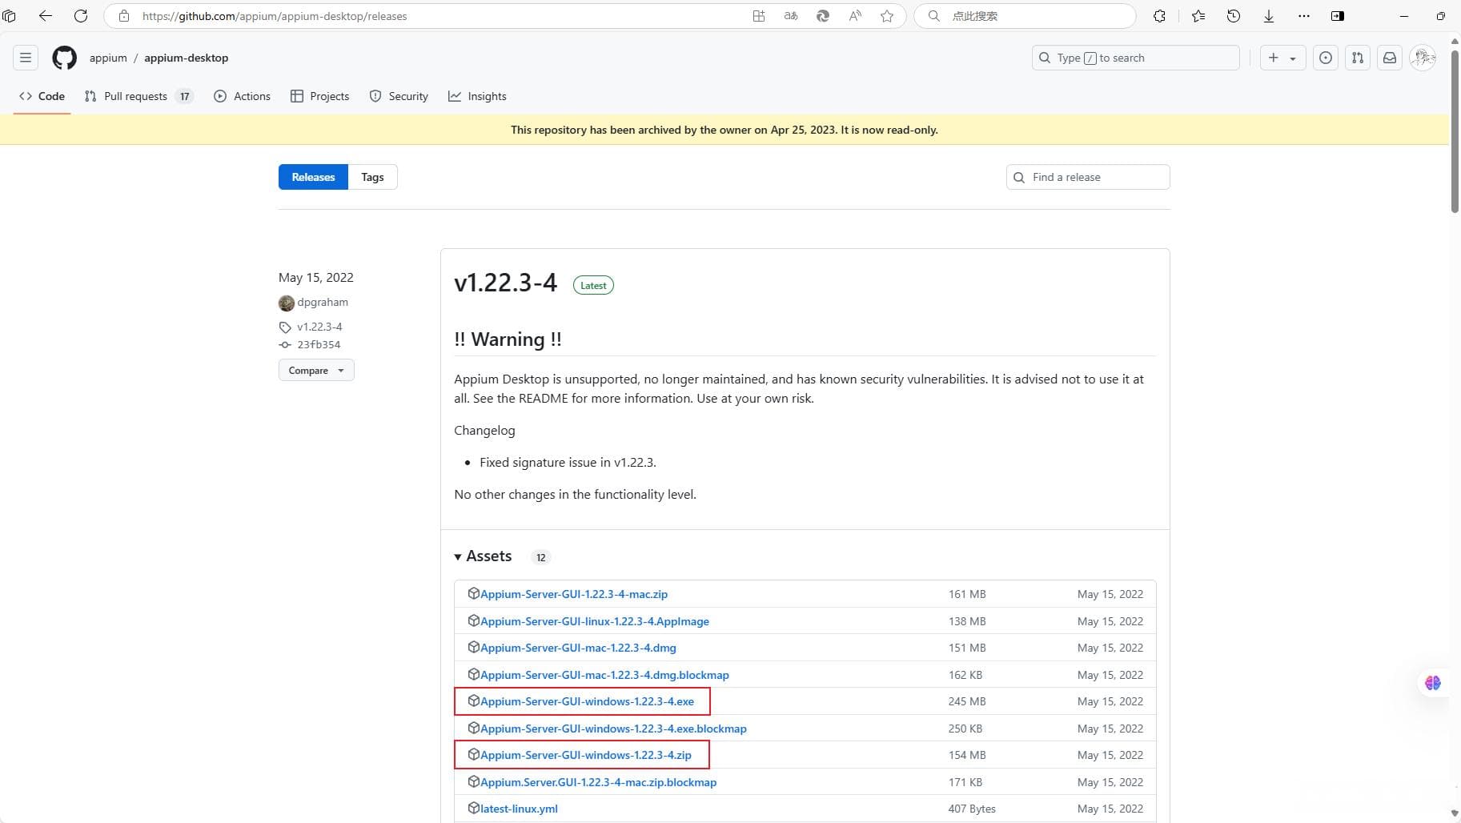Open the Security tab

[x=399, y=96]
